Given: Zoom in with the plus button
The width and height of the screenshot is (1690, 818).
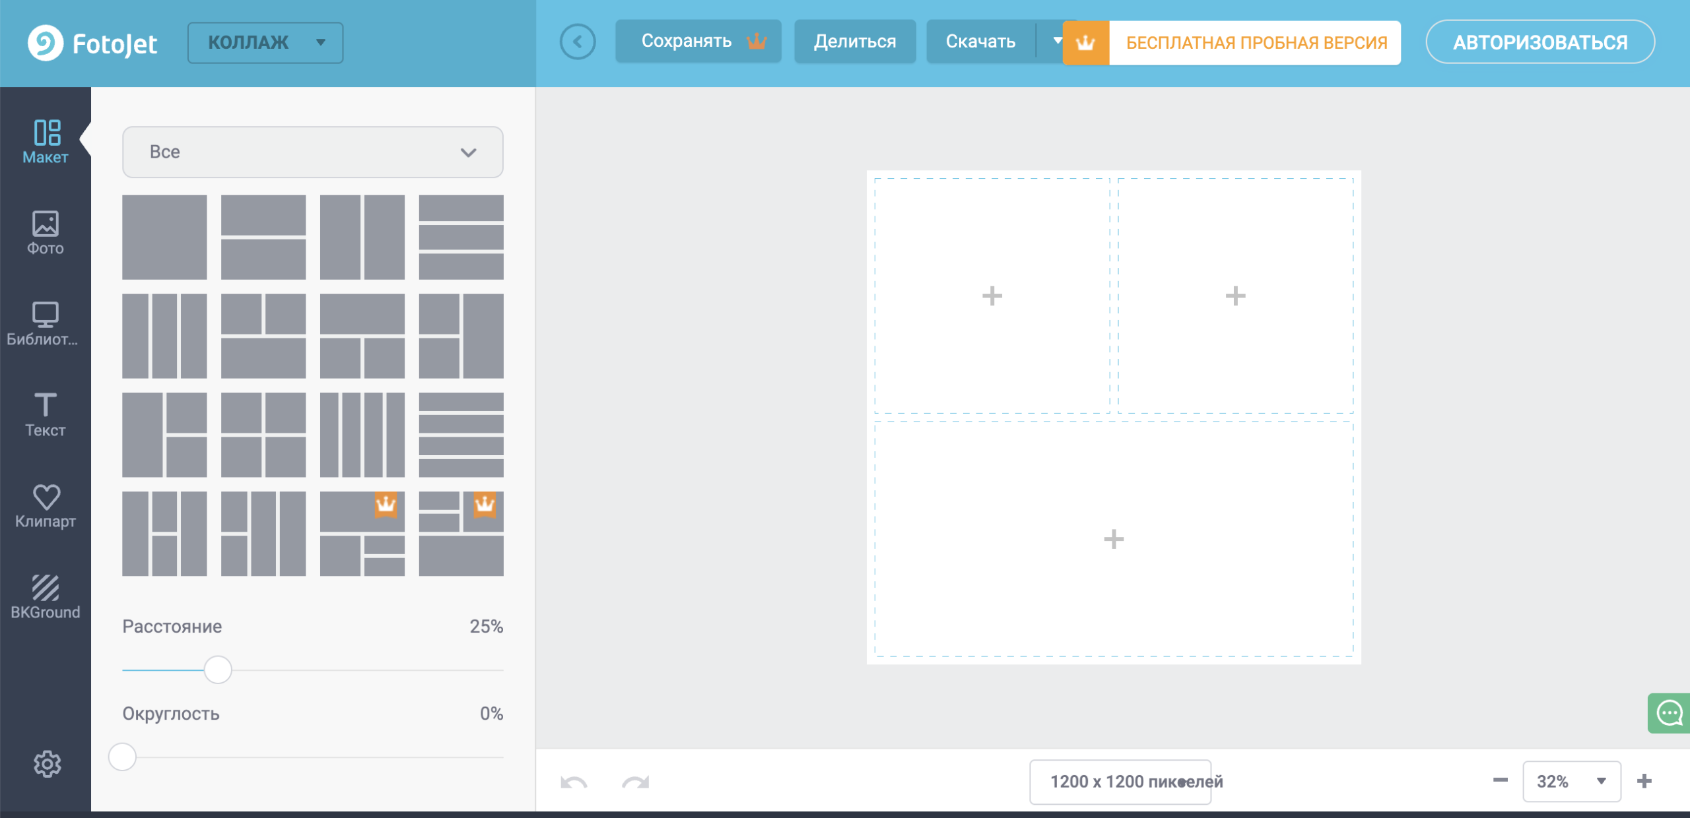Looking at the screenshot, I should tap(1644, 781).
